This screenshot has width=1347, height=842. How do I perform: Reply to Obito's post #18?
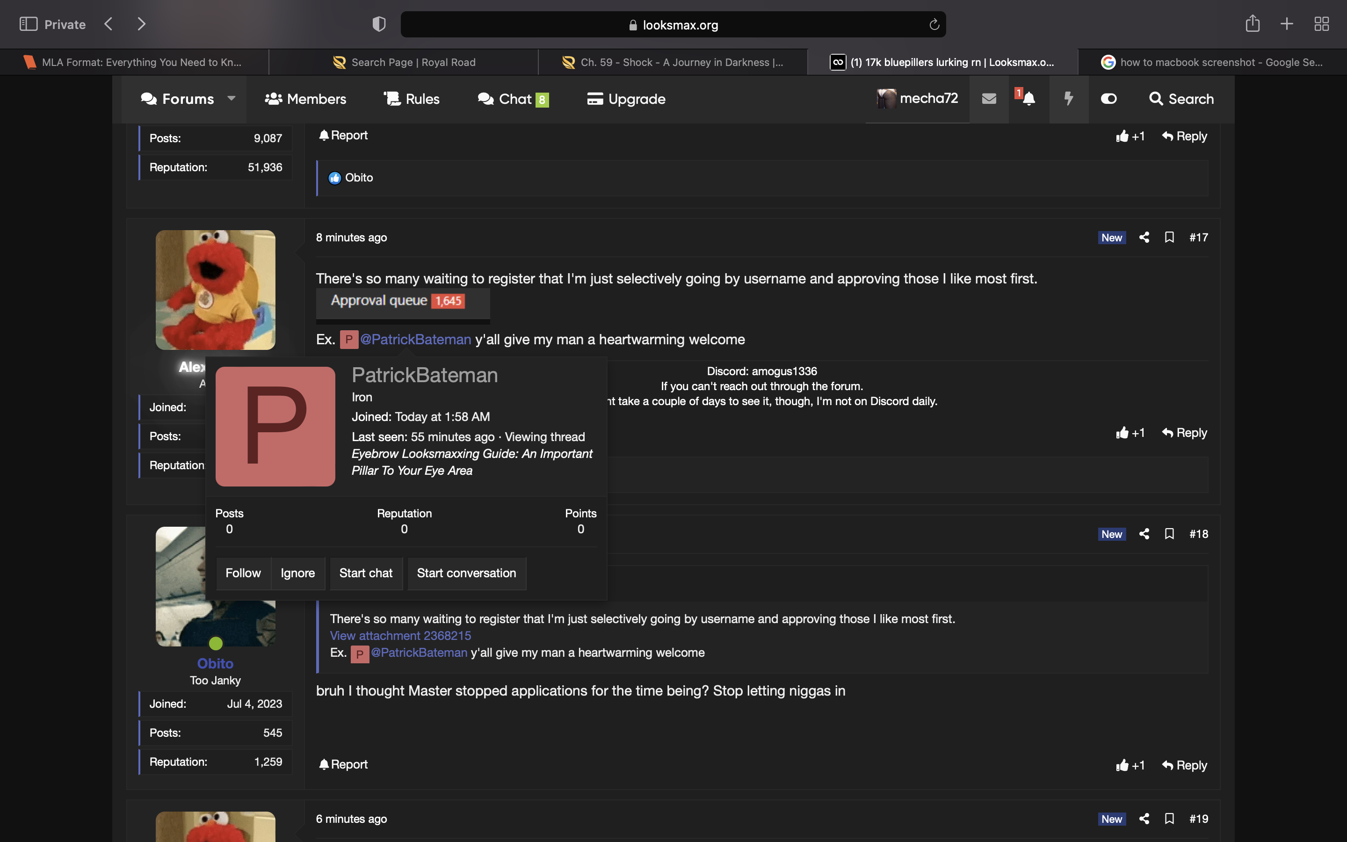(x=1184, y=765)
